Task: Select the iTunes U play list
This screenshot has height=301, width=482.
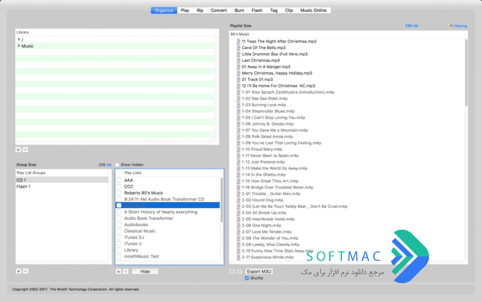Action: (133, 244)
